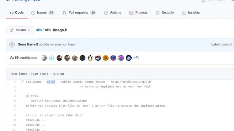
Task: Select line number 5
Action: (15, 101)
